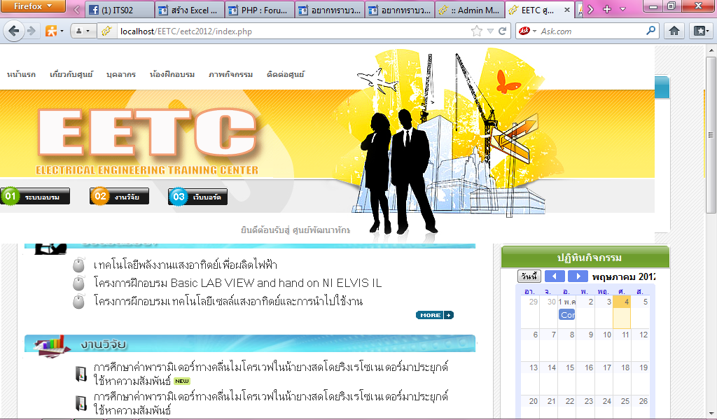Open the address bar history dropdown arrow
This screenshot has height=420, width=717.
tap(490, 31)
